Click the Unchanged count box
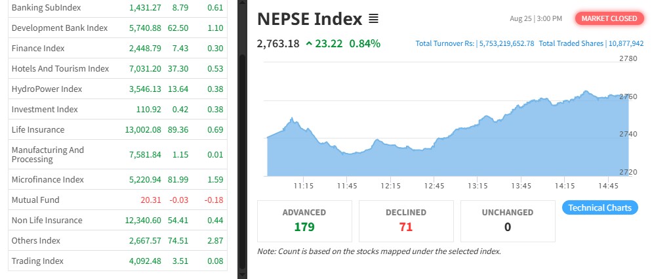Screen dimensions: 652x279 coord(508,221)
